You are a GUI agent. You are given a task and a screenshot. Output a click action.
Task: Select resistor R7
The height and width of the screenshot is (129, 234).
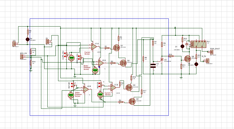[153, 43]
